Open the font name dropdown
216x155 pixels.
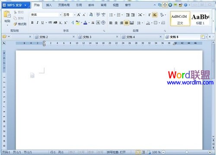60,15
